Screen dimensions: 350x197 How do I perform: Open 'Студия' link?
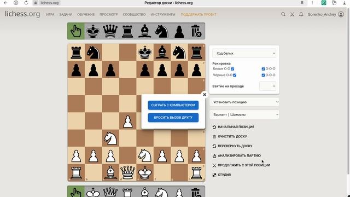(221, 175)
